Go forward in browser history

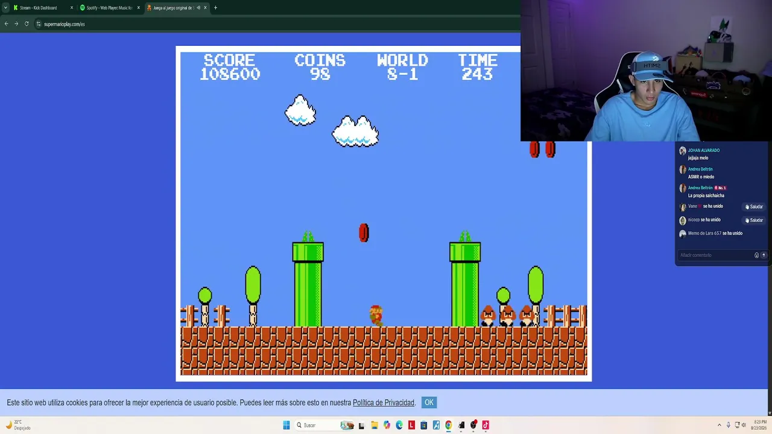(16, 24)
